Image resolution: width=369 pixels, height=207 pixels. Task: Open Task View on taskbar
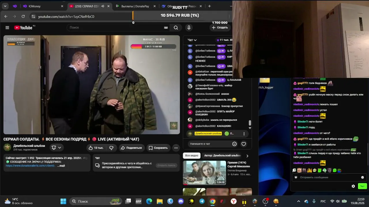click(128, 201)
